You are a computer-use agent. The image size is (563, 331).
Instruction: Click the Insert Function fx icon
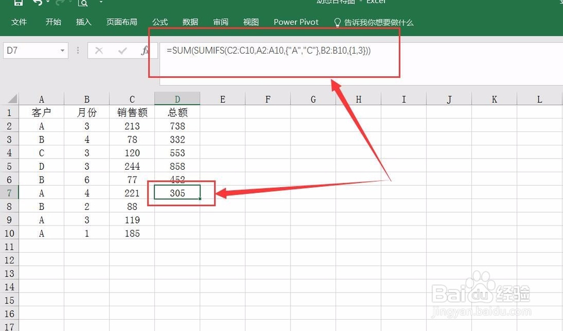coord(145,50)
